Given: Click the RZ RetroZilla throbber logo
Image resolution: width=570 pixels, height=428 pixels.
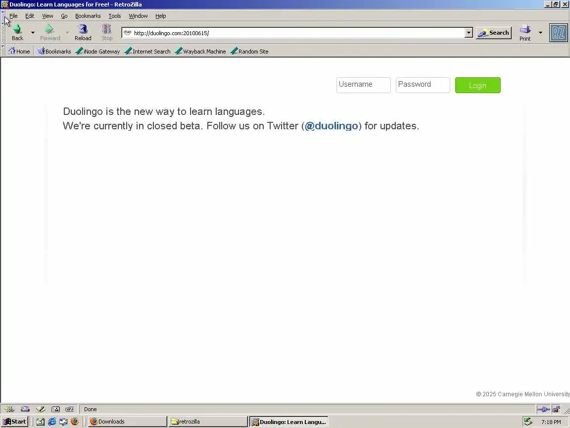Looking at the screenshot, I should (x=558, y=33).
